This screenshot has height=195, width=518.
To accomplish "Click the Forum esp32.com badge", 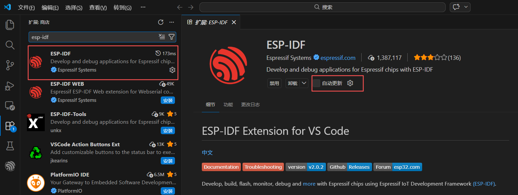I will tap(398, 167).
